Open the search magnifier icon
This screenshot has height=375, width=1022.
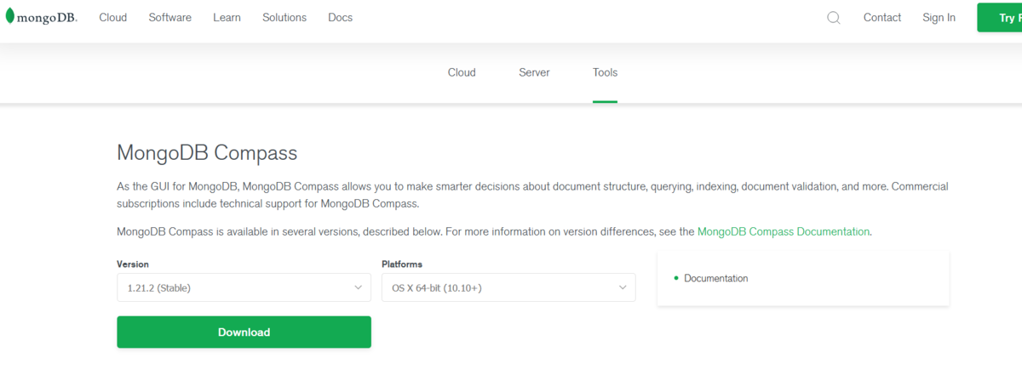(x=834, y=17)
